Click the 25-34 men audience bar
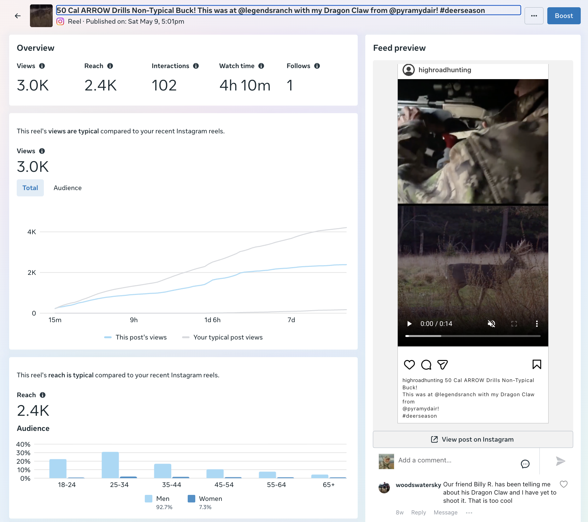The width and height of the screenshot is (588, 522). pos(110,465)
